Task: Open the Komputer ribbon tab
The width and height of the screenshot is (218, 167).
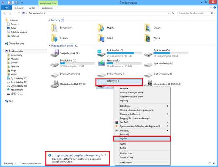Action: [19, 8]
